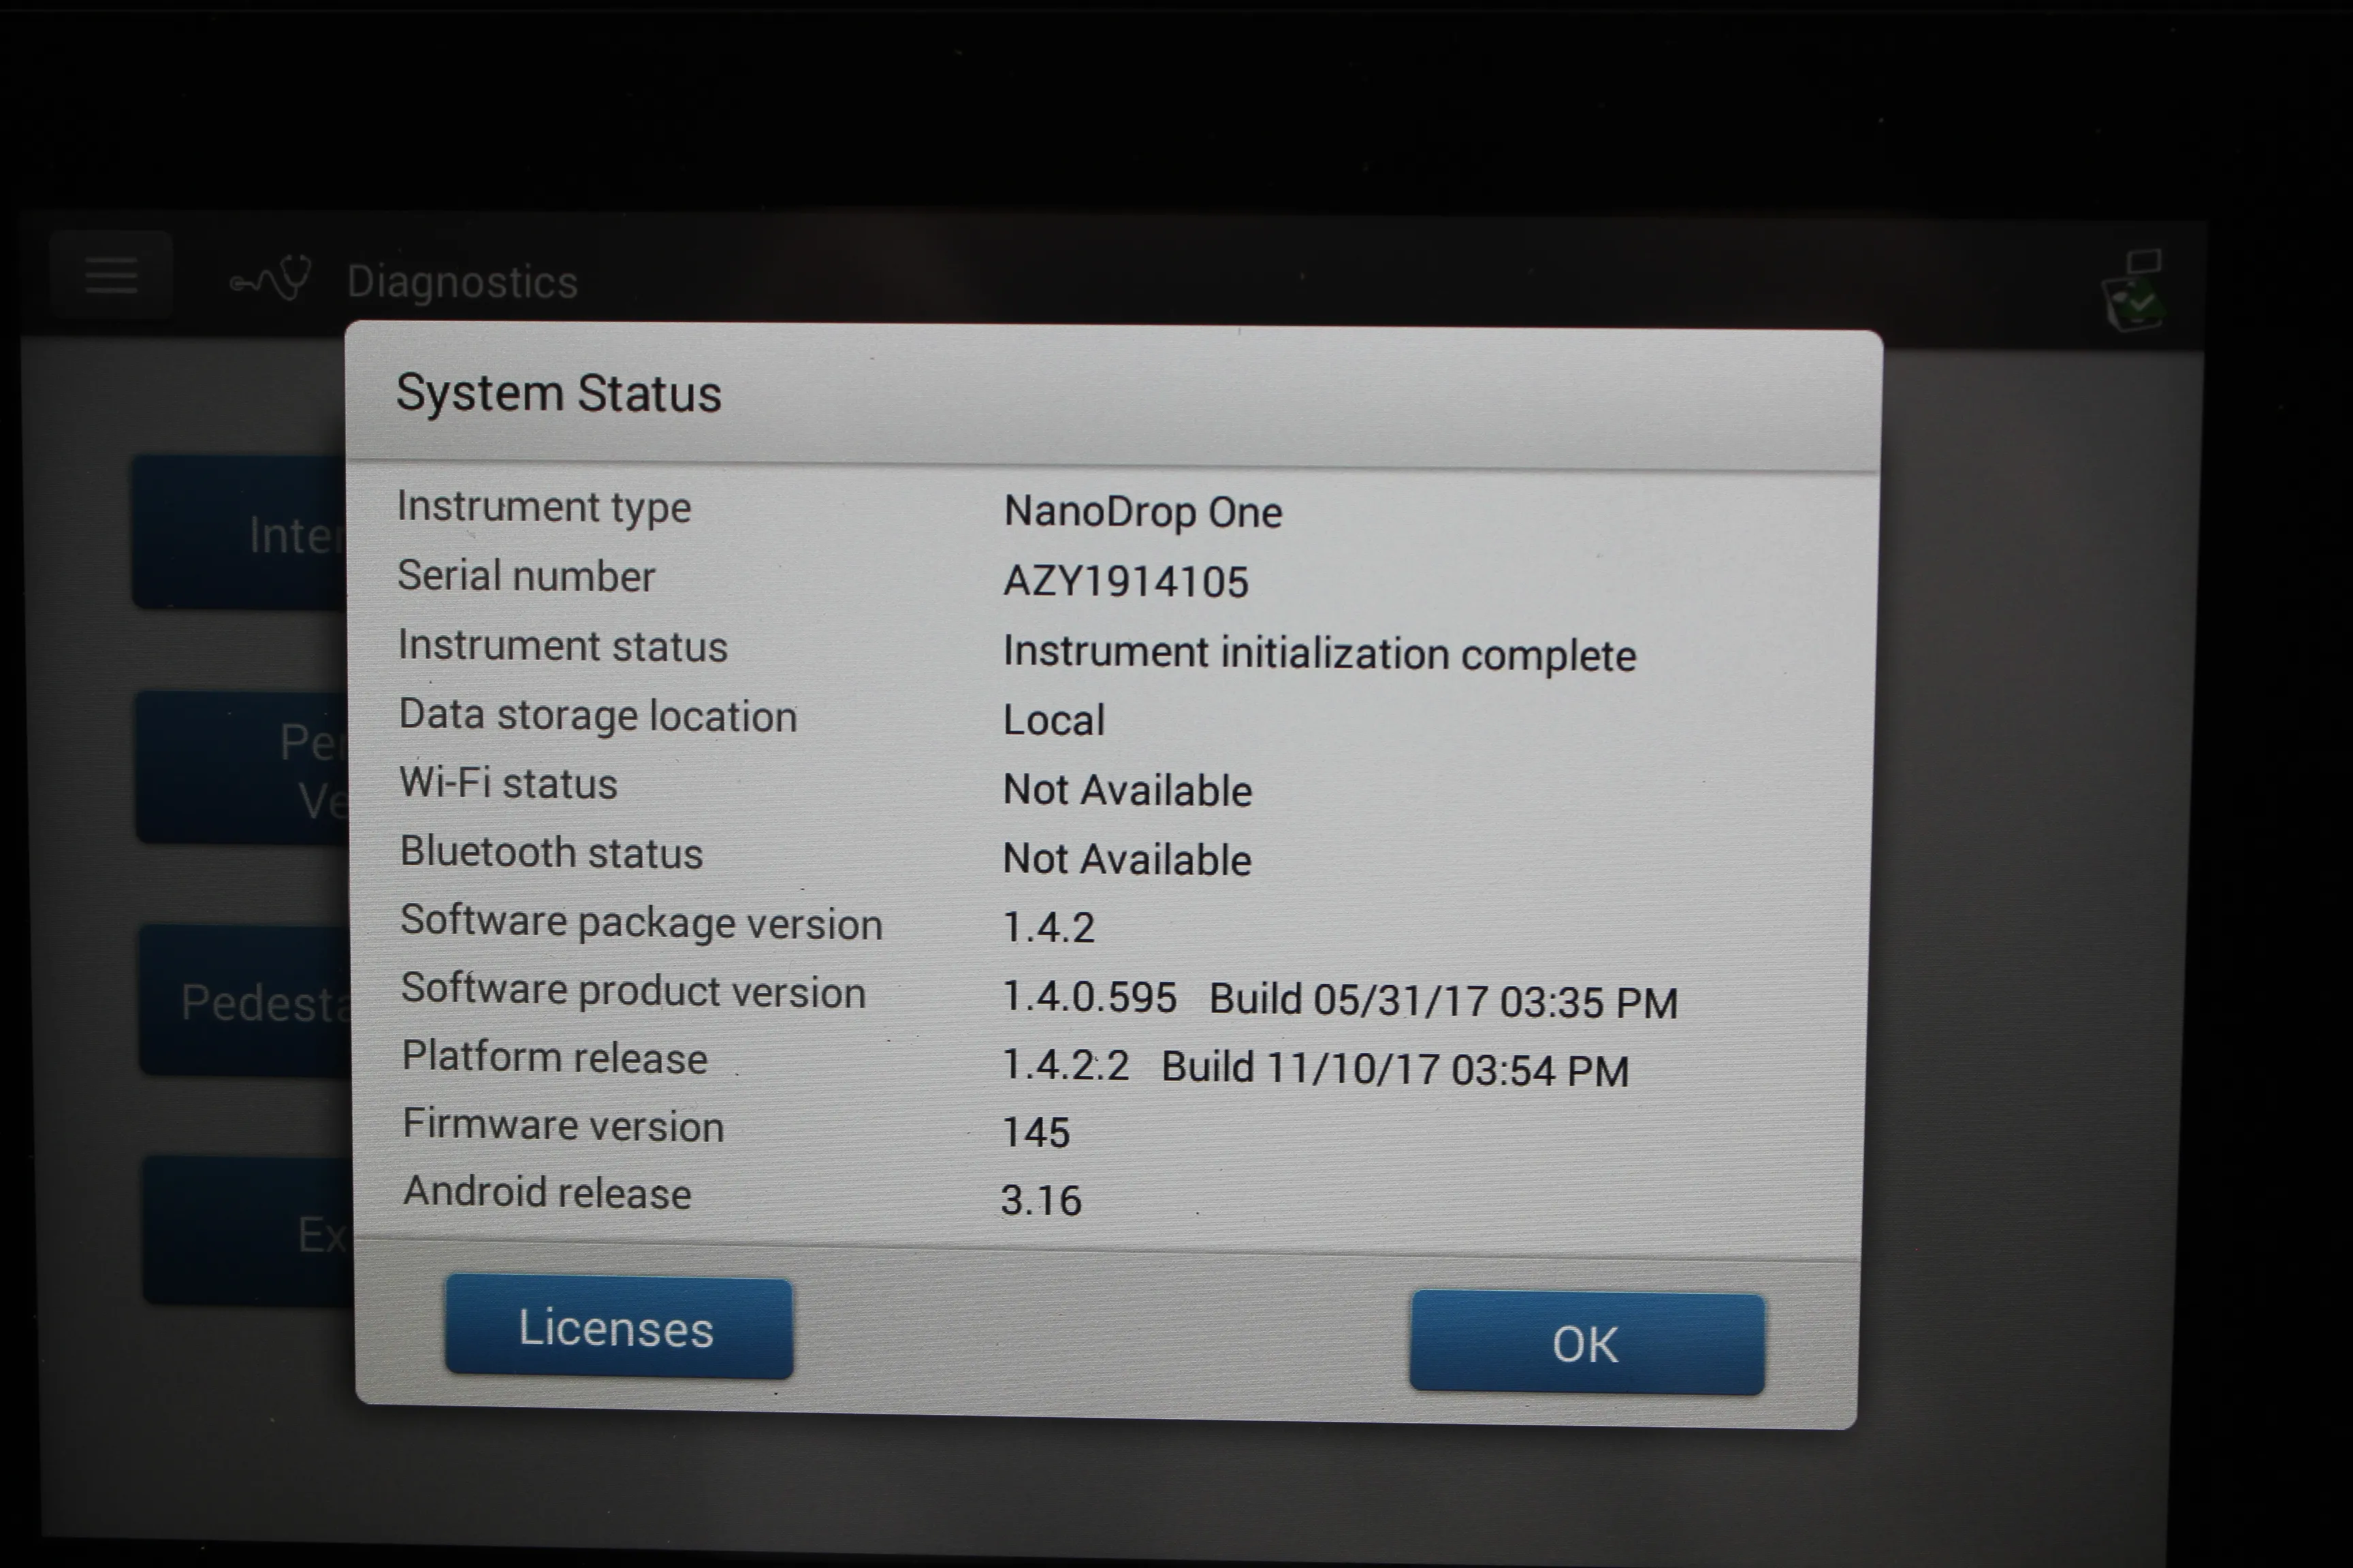The height and width of the screenshot is (1568, 2353).
Task: Select Bluetooth status Not Available value
Action: pos(1127,859)
